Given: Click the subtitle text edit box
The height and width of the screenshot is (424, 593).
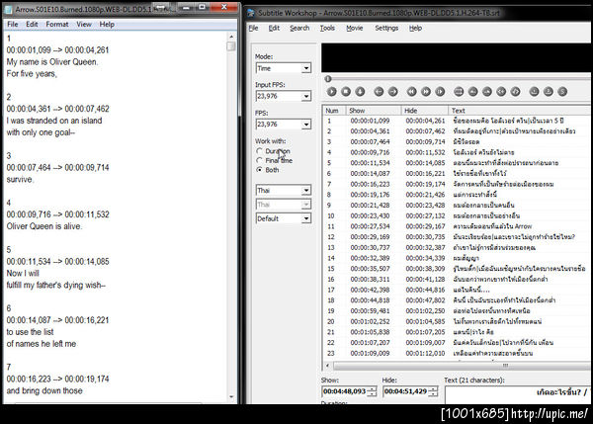Looking at the screenshot, I should [x=518, y=394].
